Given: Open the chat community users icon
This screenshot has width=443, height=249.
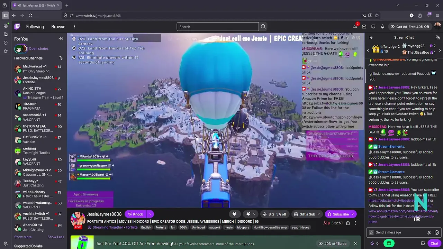Looking at the screenshot, I should [437, 37].
